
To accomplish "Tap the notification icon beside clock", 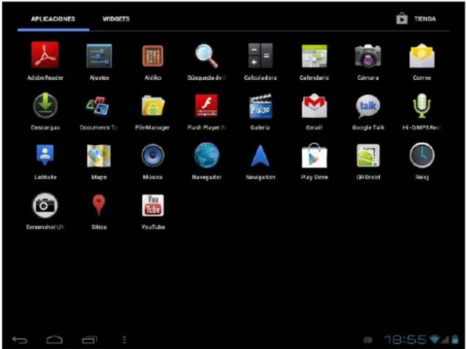I will click(368, 340).
